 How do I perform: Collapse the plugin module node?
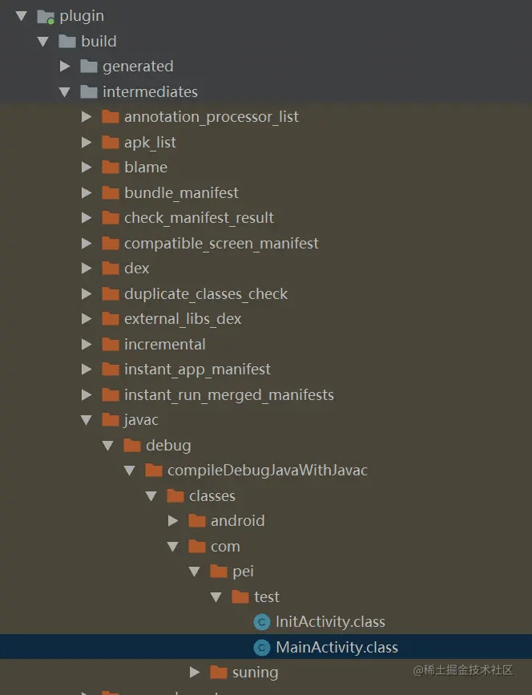tap(22, 16)
